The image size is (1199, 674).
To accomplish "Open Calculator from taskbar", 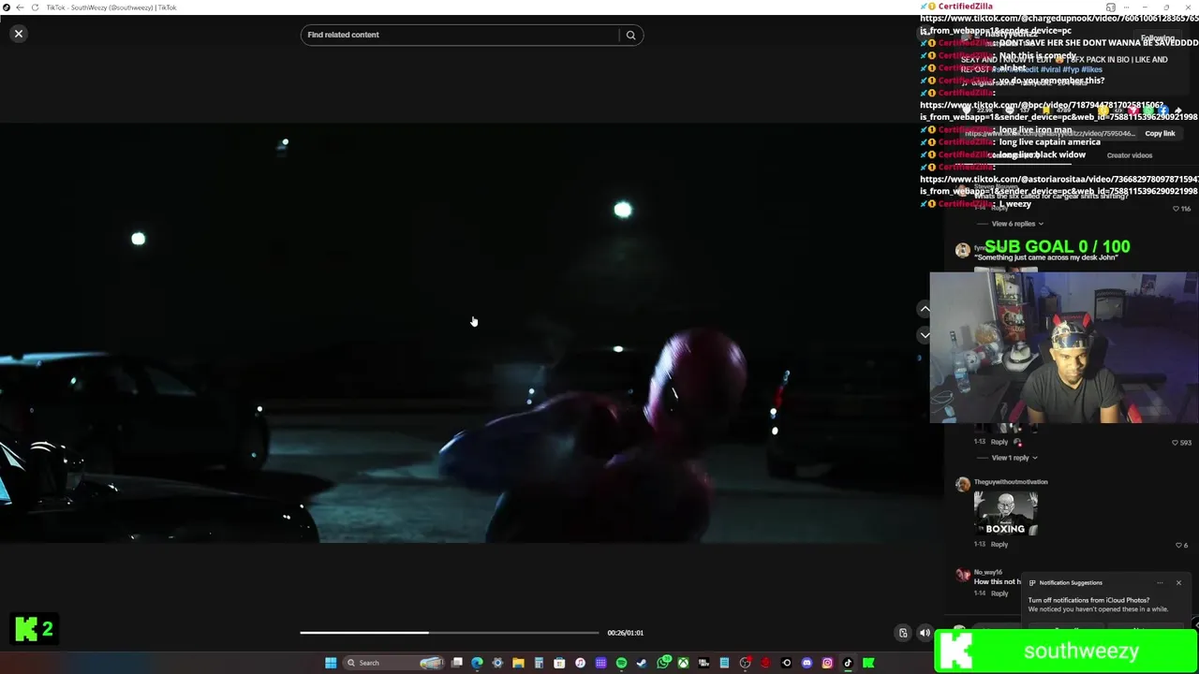I will pos(539,663).
